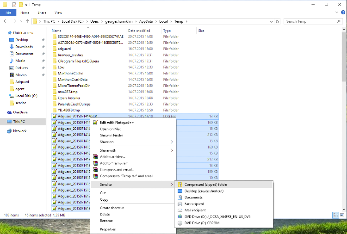Open the Share ribbon tab
347x234 pixels.
42,12
